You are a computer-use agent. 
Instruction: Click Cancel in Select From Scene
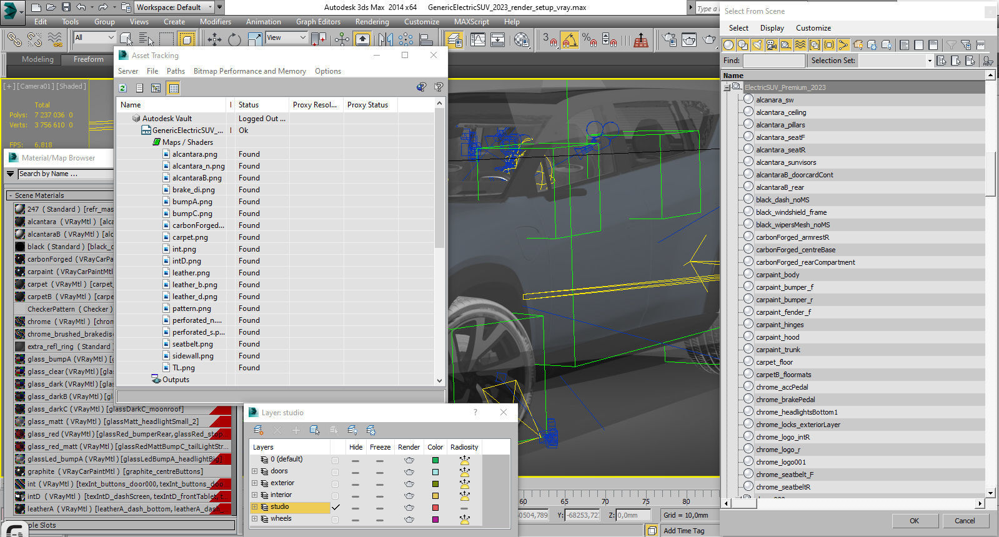point(965,521)
